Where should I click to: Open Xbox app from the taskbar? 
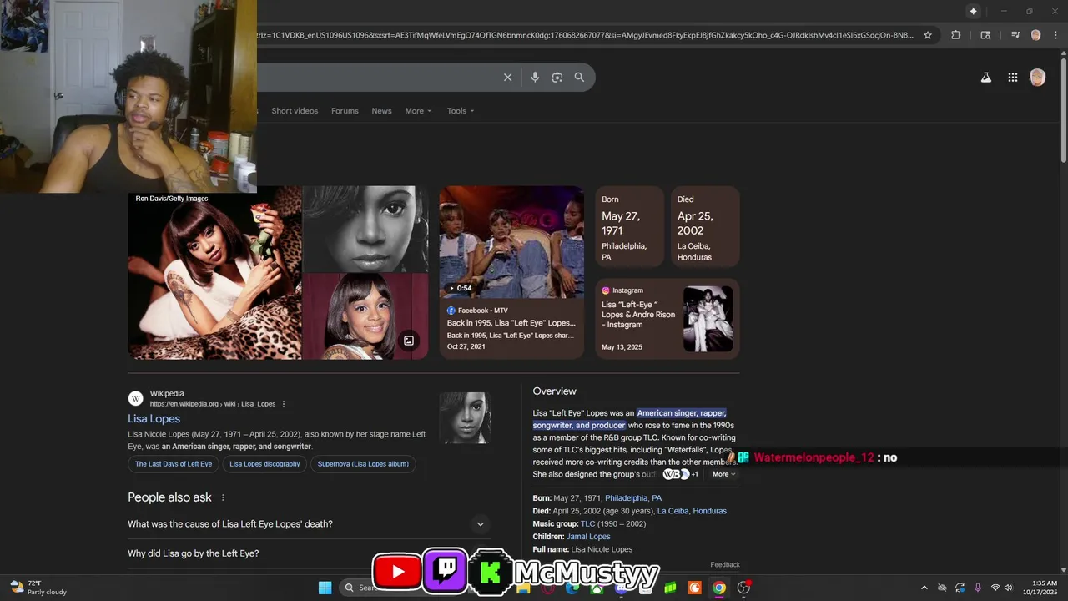click(x=597, y=588)
